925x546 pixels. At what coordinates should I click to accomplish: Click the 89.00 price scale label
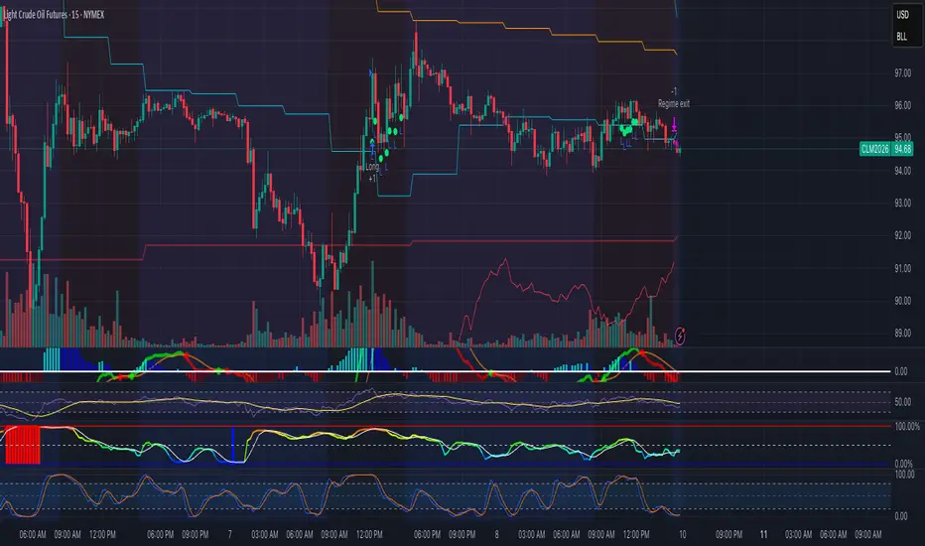[902, 334]
